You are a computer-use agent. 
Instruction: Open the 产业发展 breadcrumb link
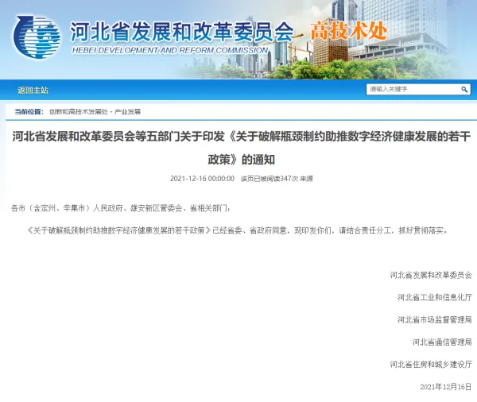click(127, 112)
